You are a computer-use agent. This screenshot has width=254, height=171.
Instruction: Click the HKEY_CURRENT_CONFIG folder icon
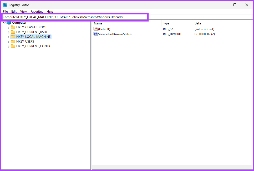click(13, 46)
